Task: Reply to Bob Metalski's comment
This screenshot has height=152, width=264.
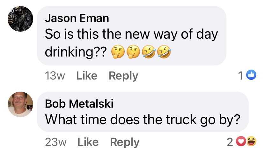Action: coord(124,142)
